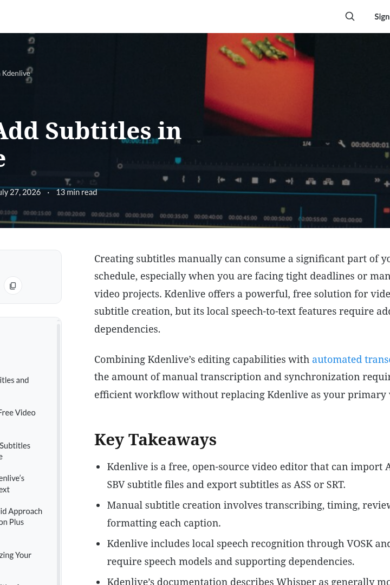
Task: Click the 'Add Subtitles in' title
Action: (x=90, y=131)
